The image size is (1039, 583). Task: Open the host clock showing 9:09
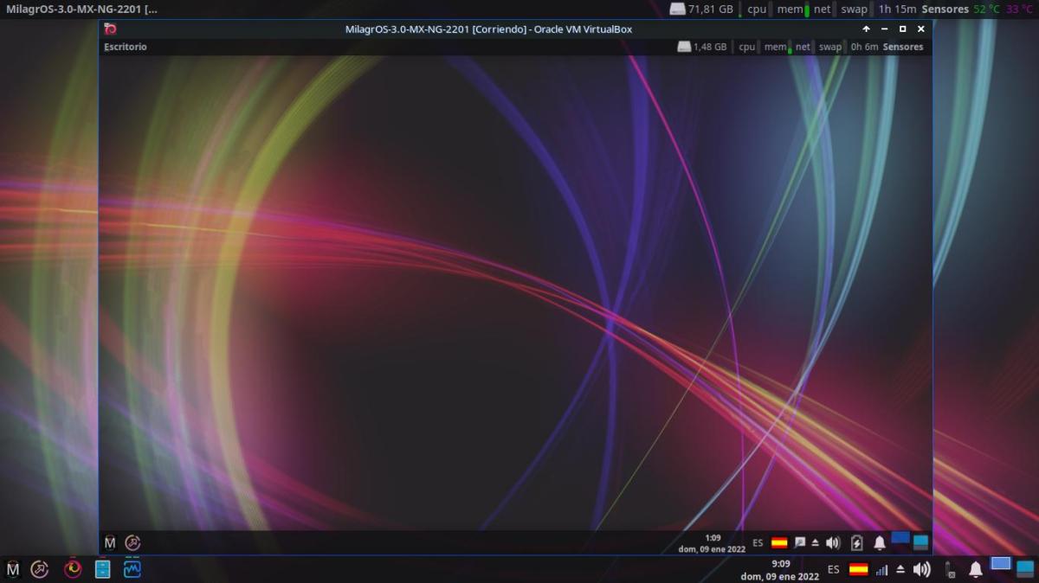(780, 569)
